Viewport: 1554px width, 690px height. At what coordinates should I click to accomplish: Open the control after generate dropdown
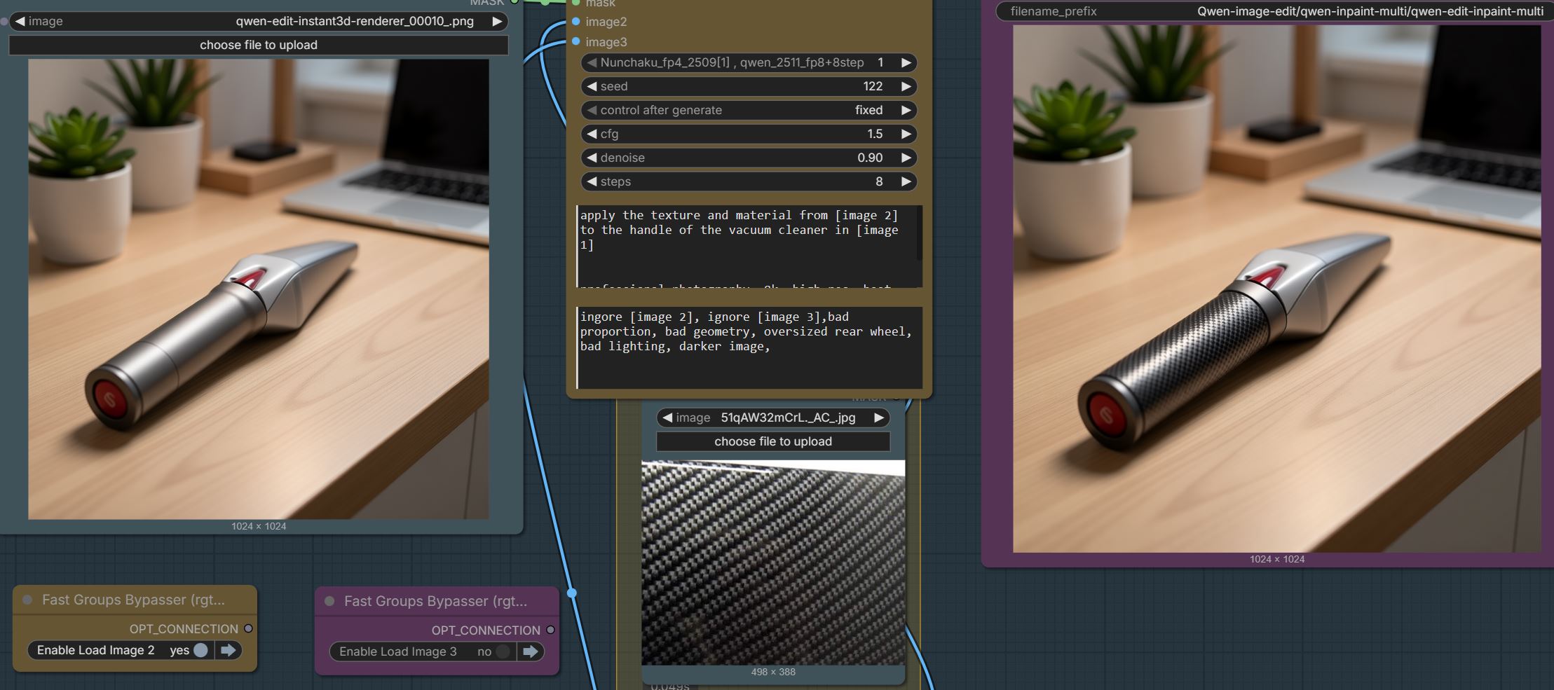pos(748,110)
